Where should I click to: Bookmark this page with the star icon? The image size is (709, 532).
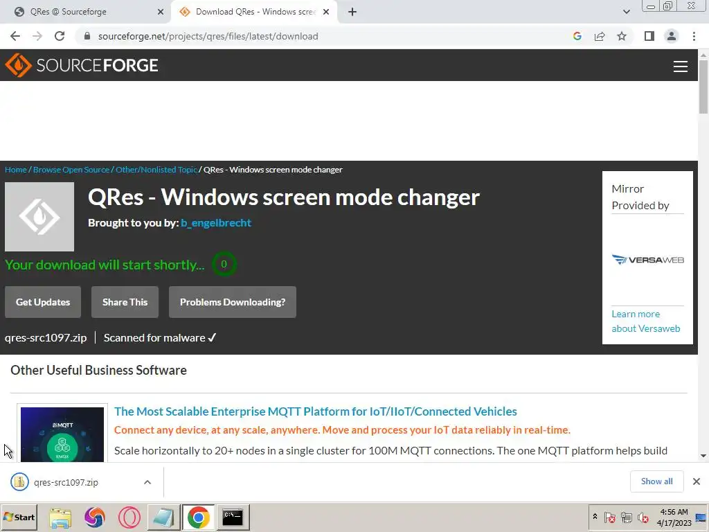coord(622,36)
